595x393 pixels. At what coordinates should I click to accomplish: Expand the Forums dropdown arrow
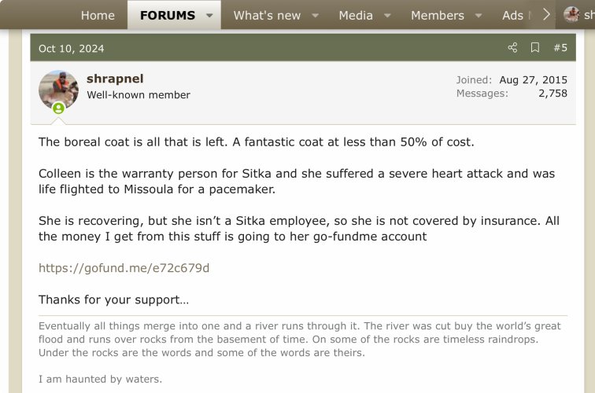[209, 16]
